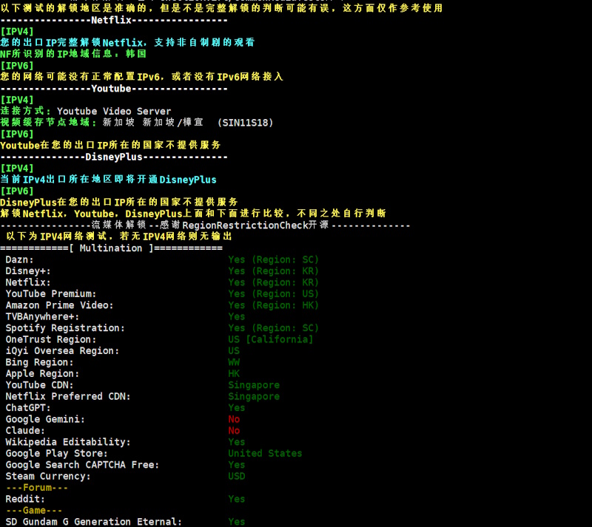Click the DisneyPlus section header line

click(113, 157)
